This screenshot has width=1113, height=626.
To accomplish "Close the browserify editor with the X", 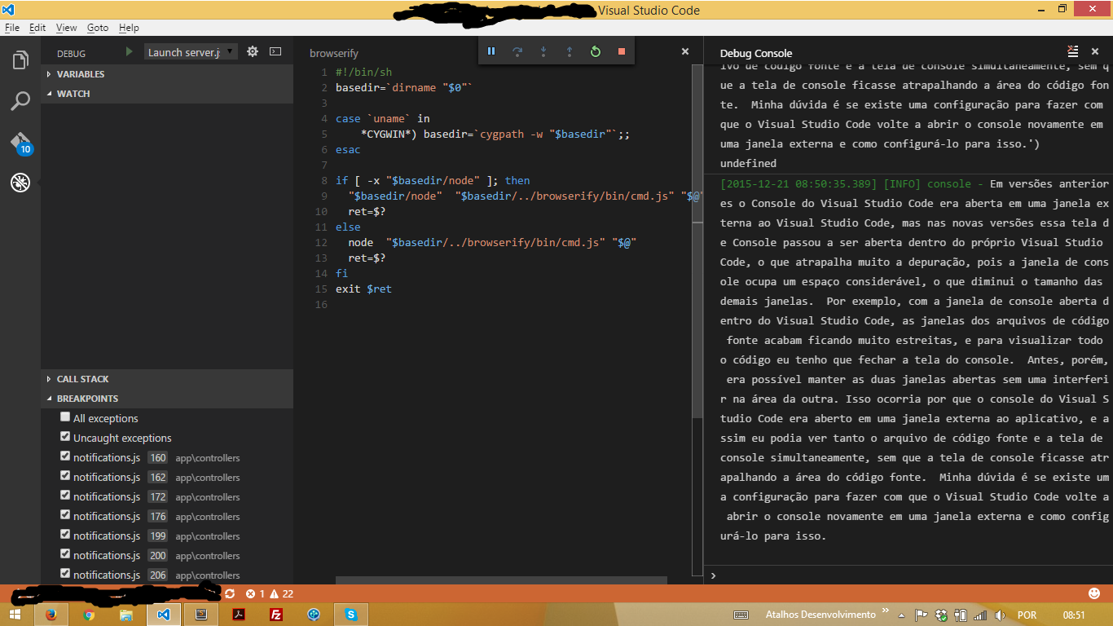I will click(685, 51).
